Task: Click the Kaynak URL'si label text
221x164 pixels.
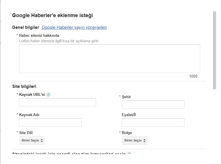Action: (32, 94)
